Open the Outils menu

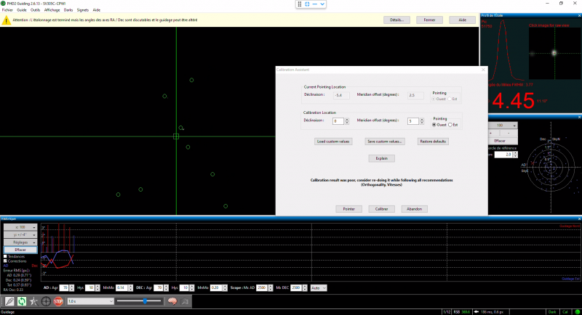[x=35, y=10]
